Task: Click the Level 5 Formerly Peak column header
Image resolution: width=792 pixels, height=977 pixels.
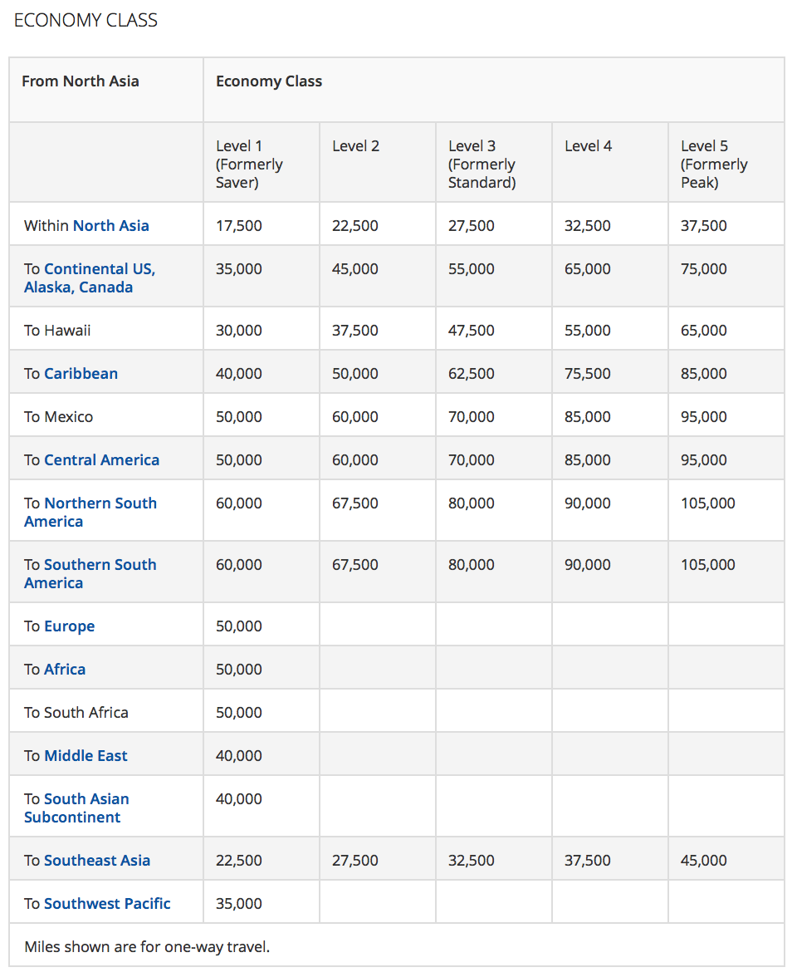Action: 714,162
